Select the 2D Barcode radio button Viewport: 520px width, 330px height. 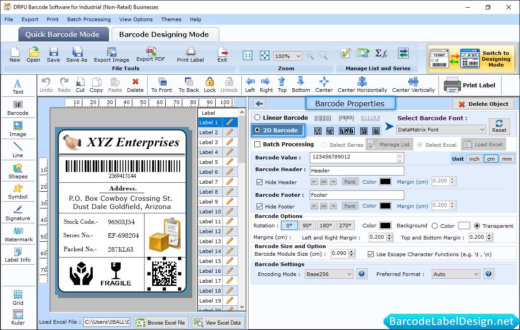tap(258, 131)
